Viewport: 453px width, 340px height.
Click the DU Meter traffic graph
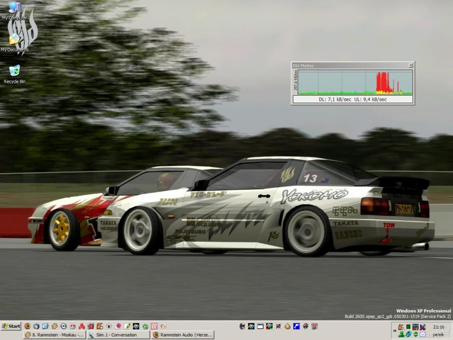pos(355,82)
